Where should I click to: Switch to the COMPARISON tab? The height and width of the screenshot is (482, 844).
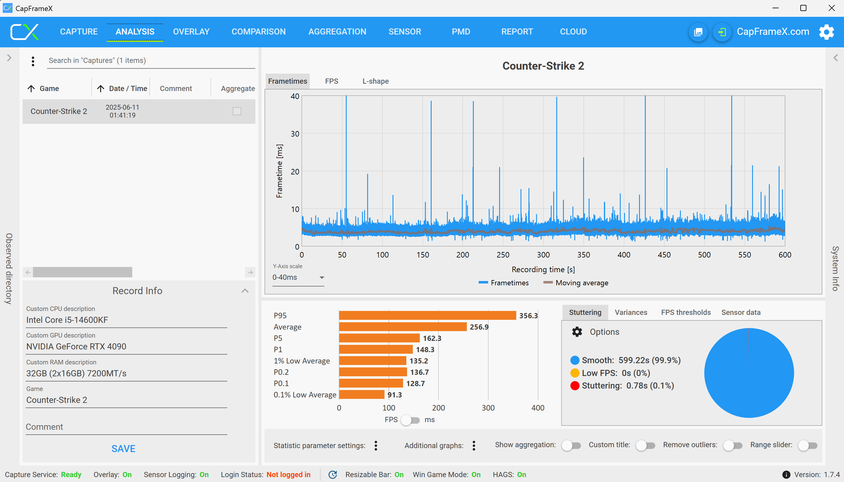click(x=258, y=32)
